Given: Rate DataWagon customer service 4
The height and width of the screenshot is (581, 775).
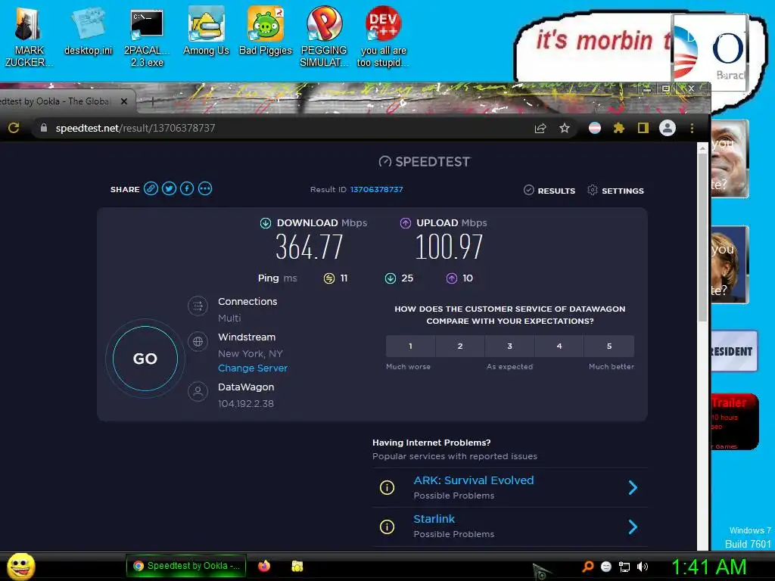Looking at the screenshot, I should [559, 346].
